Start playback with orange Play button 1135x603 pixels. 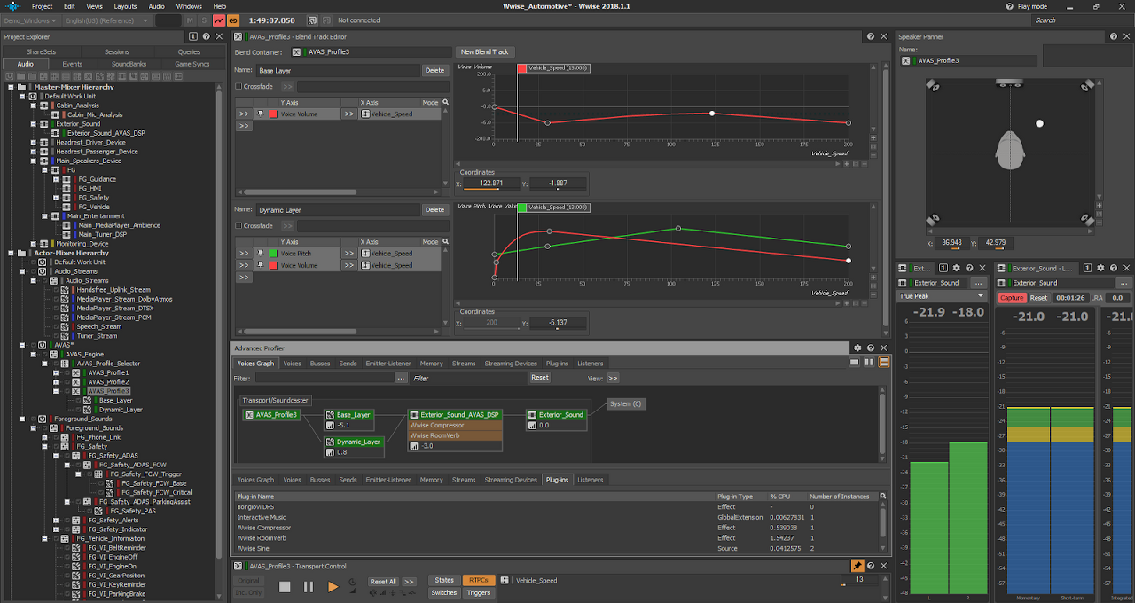tap(333, 586)
